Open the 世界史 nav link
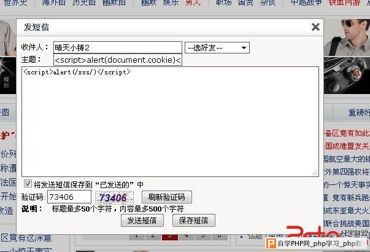370x252 pixels. 15,2
